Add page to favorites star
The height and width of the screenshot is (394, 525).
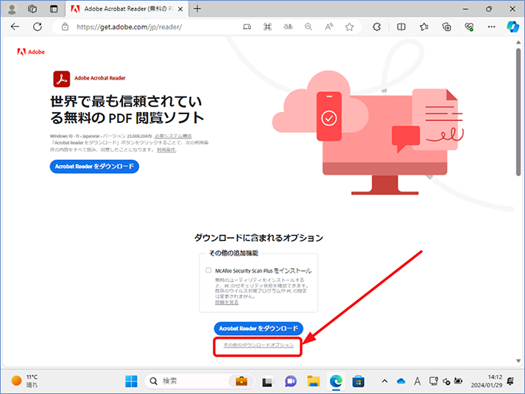[349, 27]
